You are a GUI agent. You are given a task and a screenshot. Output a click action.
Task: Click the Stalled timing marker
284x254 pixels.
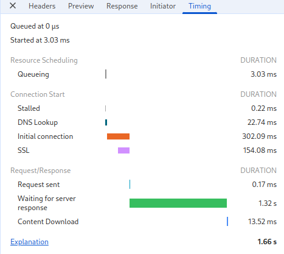pyautogui.click(x=105, y=108)
